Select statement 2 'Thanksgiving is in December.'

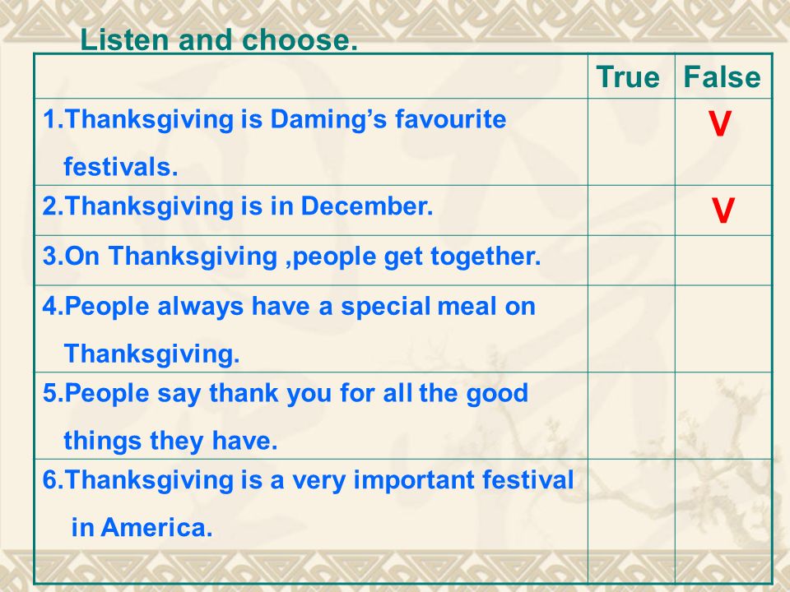pyautogui.click(x=238, y=206)
